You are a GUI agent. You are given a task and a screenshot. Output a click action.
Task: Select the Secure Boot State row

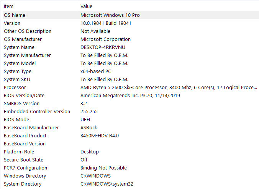tap(23, 160)
